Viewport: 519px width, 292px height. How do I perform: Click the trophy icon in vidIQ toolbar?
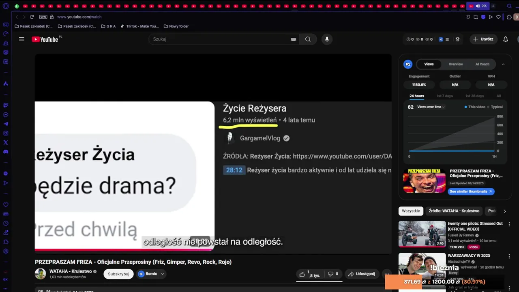(x=457, y=39)
